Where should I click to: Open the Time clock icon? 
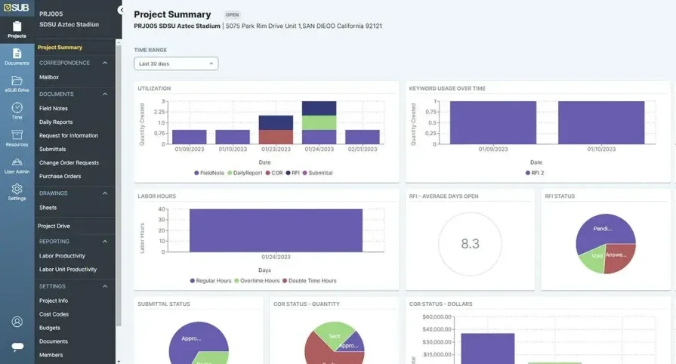tap(17, 107)
